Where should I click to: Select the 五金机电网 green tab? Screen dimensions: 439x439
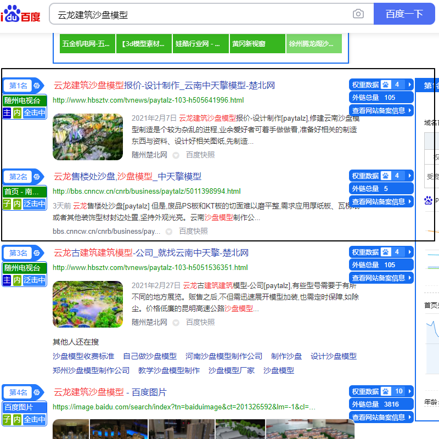click(87, 44)
